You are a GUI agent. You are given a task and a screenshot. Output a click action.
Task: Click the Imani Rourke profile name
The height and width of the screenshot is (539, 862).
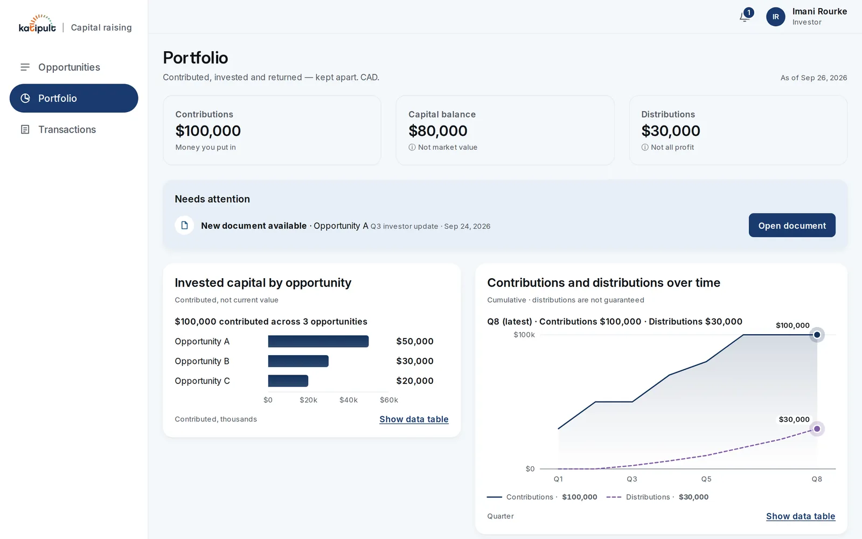pos(819,11)
